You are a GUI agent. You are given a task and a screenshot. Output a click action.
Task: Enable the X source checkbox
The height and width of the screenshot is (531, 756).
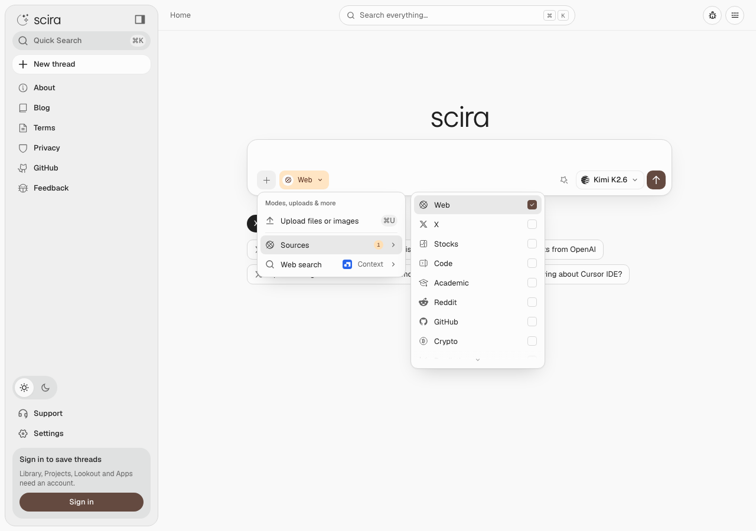click(x=532, y=224)
